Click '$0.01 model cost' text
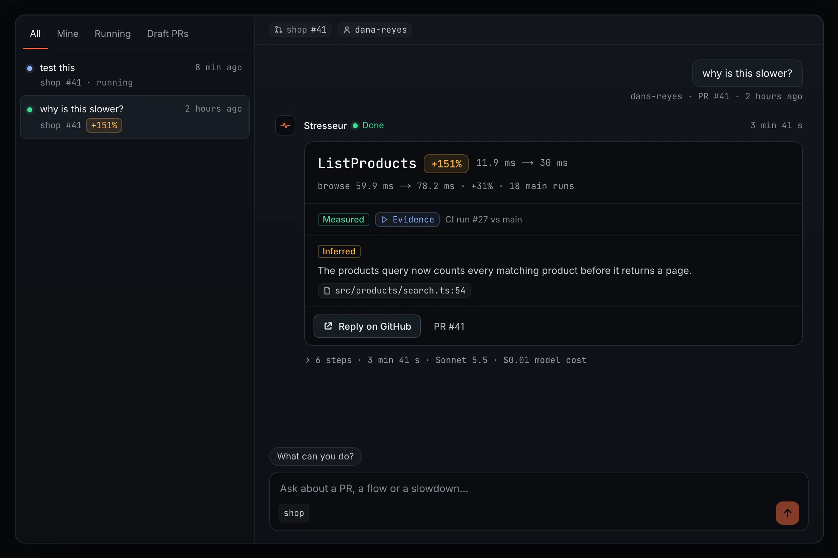 pyautogui.click(x=545, y=360)
